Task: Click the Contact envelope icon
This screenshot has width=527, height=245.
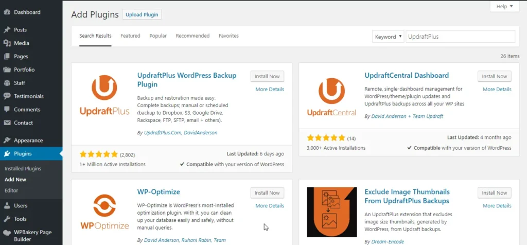Action: click(x=7, y=122)
